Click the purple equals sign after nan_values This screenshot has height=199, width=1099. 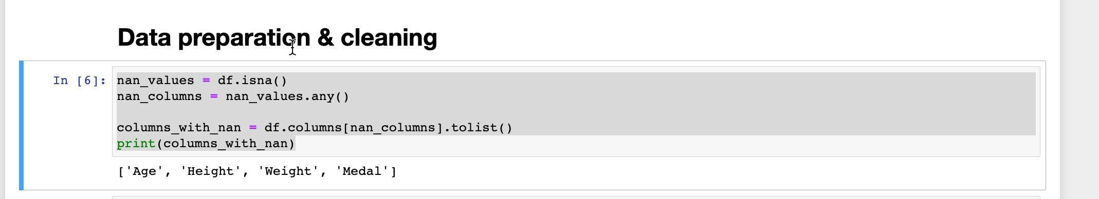tap(206, 81)
